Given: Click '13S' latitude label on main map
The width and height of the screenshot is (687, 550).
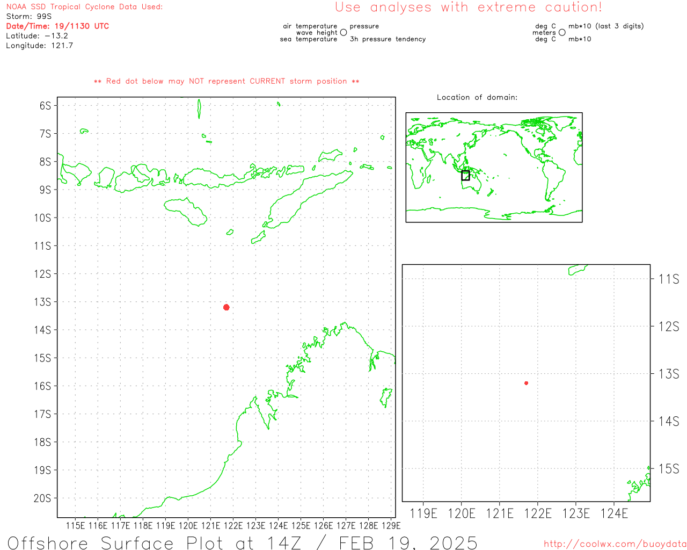Looking at the screenshot, I should pos(43,302).
